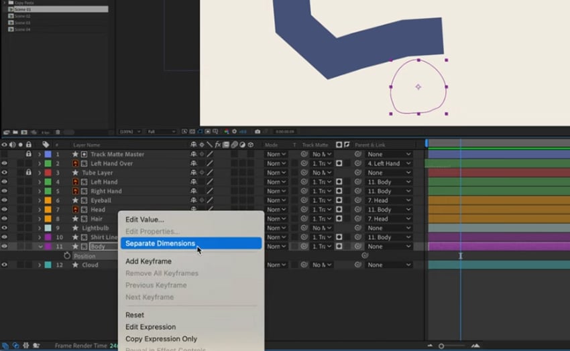Choose Reset from the context menu
The height and width of the screenshot is (351, 570).
pyautogui.click(x=135, y=315)
